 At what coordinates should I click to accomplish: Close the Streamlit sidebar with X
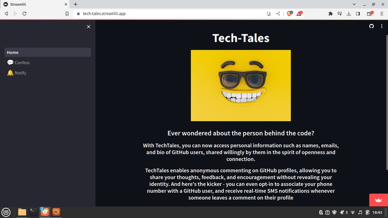point(89,27)
